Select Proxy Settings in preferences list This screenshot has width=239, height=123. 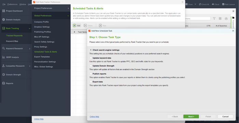41,47
